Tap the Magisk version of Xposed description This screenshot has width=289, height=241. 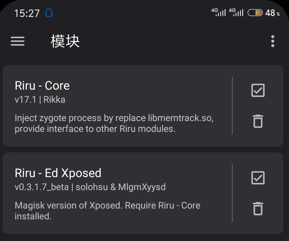click(x=108, y=211)
